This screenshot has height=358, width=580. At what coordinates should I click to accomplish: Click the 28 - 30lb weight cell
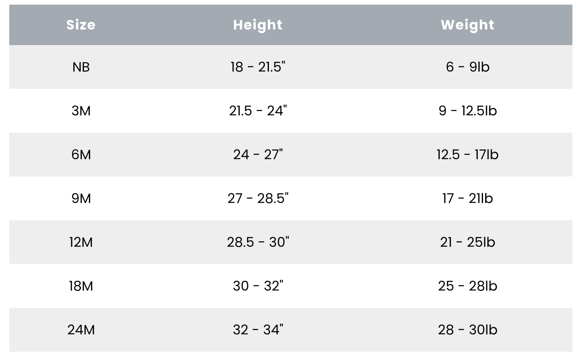(467, 330)
